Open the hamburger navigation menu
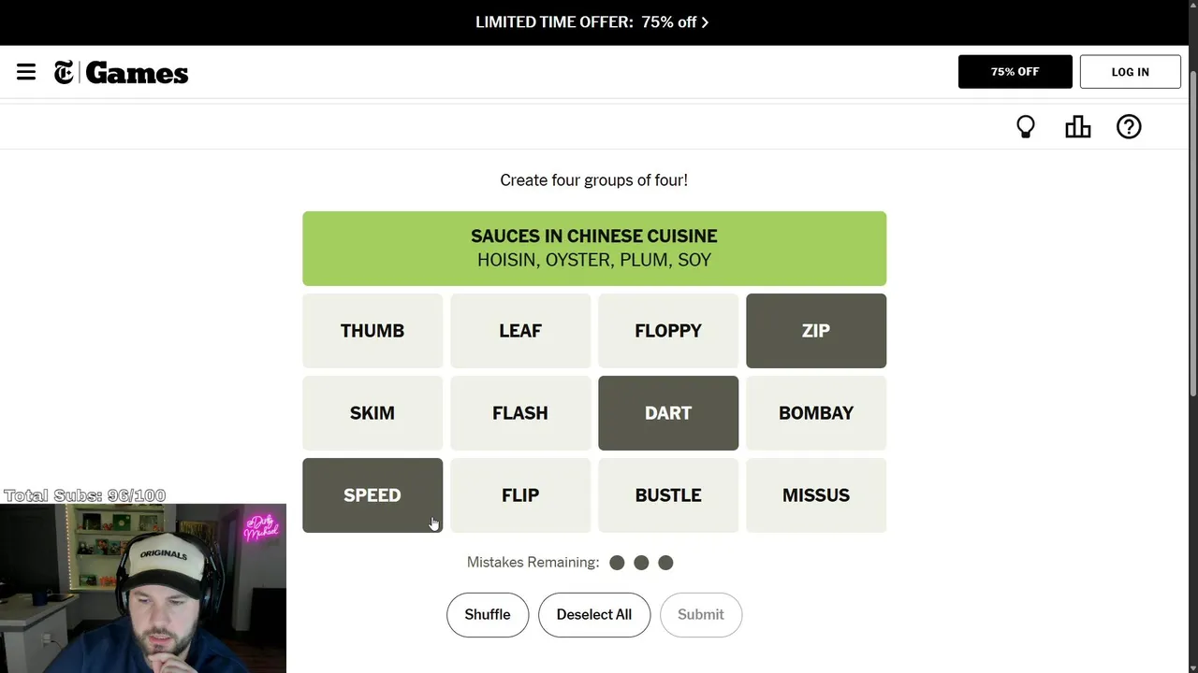 [26, 72]
